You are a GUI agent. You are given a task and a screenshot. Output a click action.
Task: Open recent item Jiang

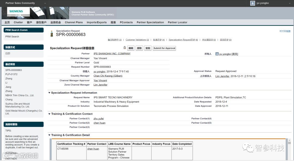pos(8,87)
